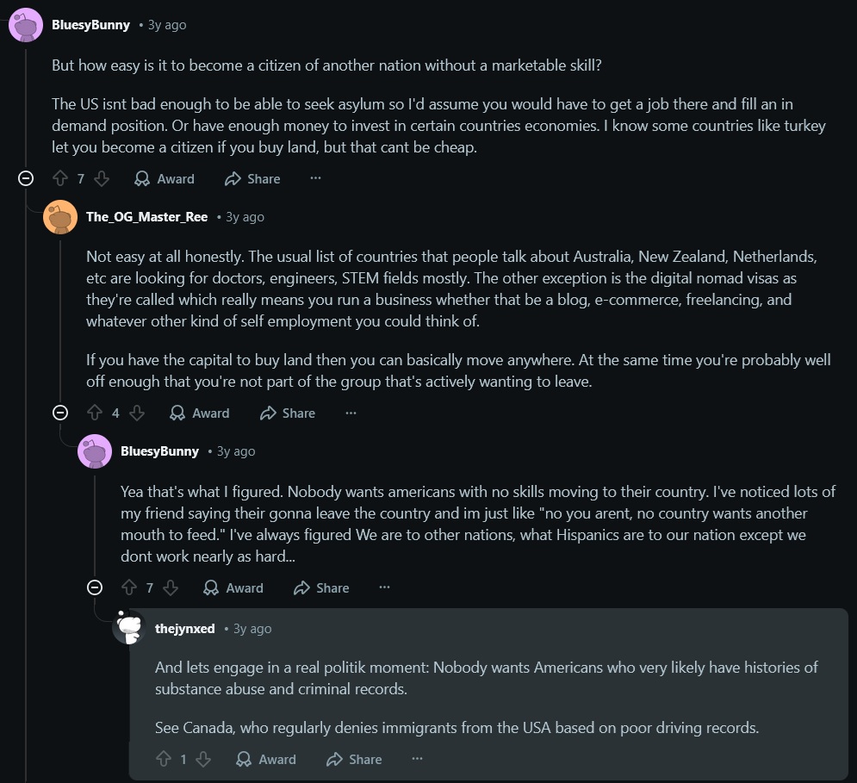Viewport: 857px width, 783px height.
Task: Upvote thejynxed's comment
Action: (x=164, y=759)
